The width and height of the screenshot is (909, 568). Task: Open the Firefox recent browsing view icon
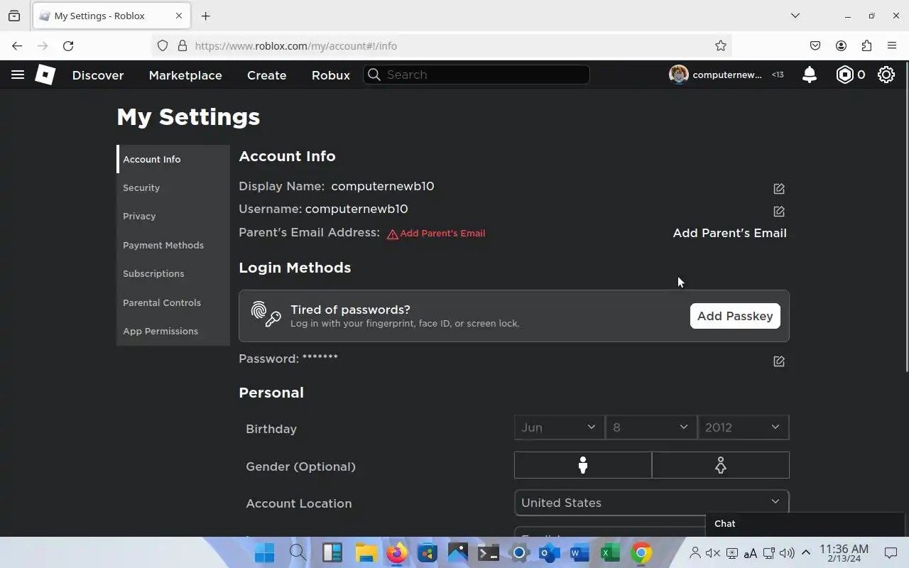(14, 16)
